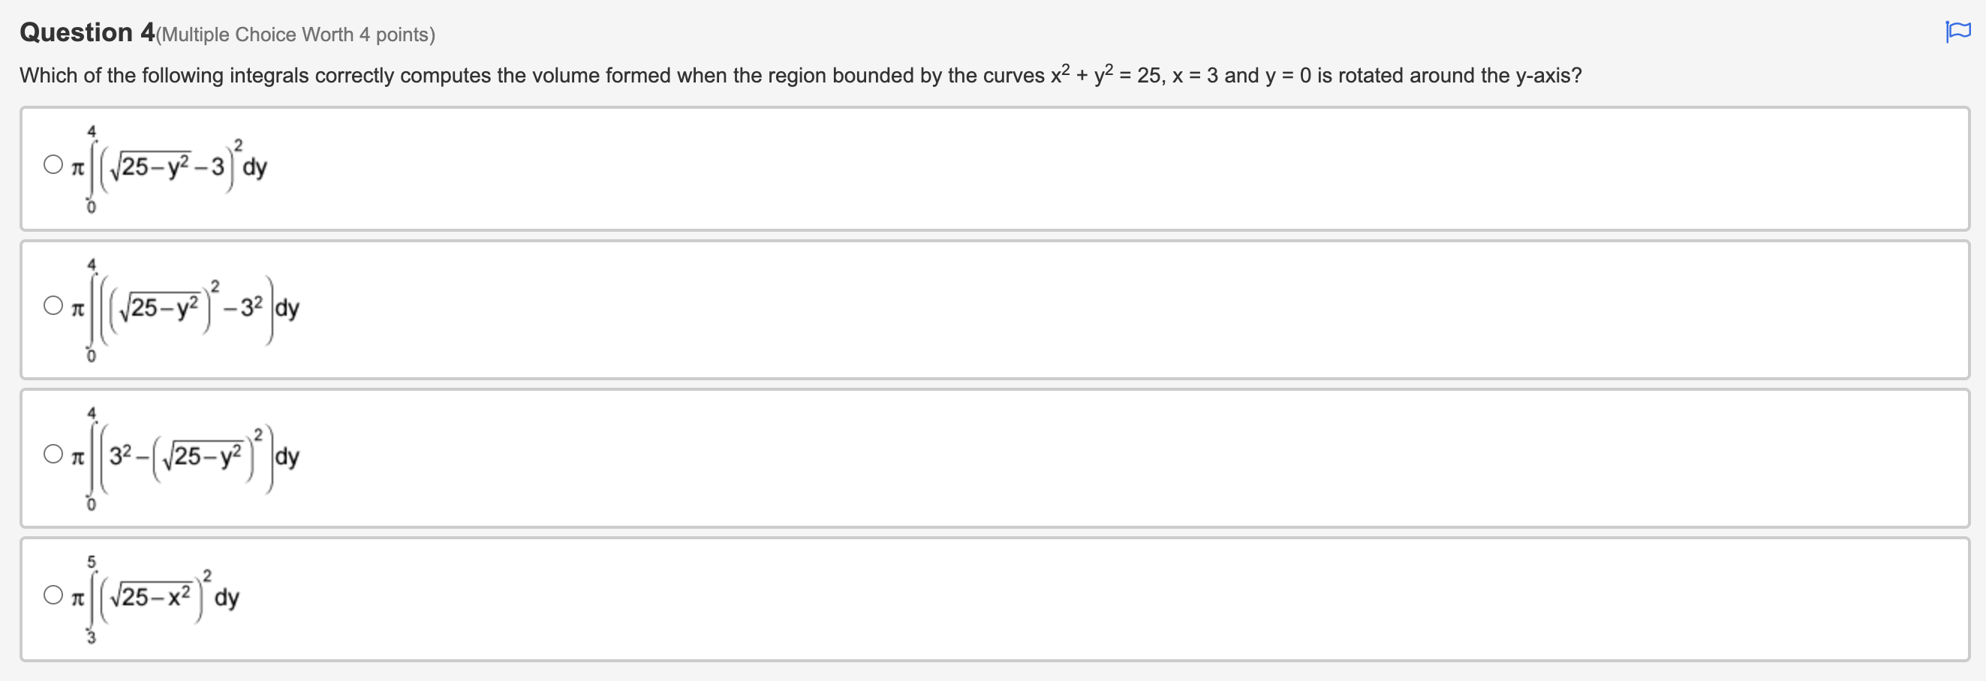Select the third answer option radio button
This screenshot has height=681, width=1986.
[x=53, y=454]
